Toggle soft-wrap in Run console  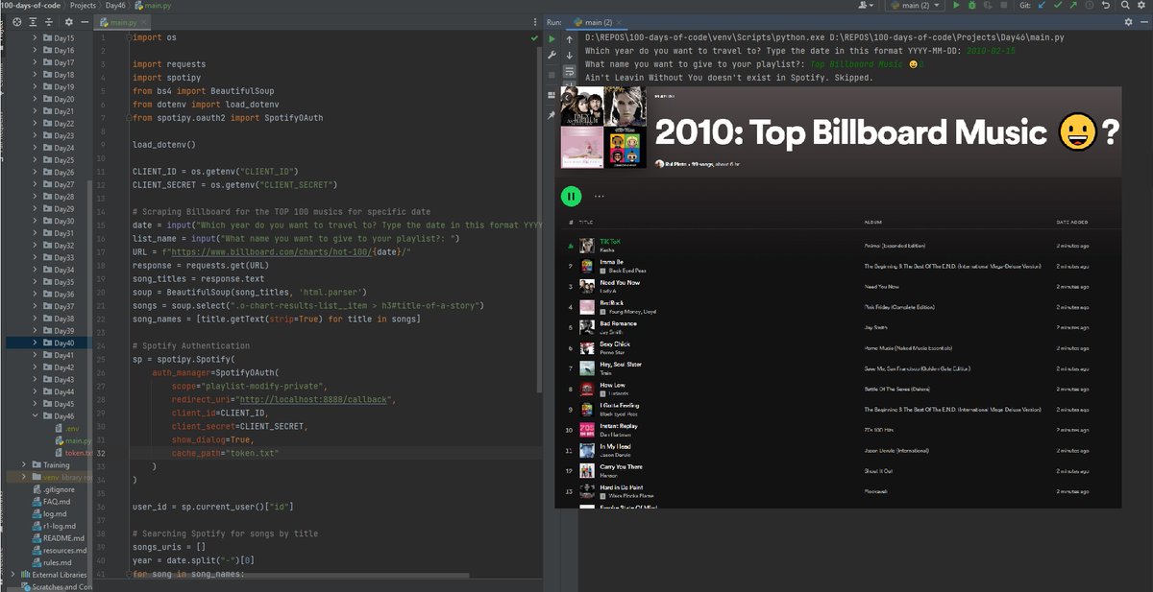click(570, 71)
